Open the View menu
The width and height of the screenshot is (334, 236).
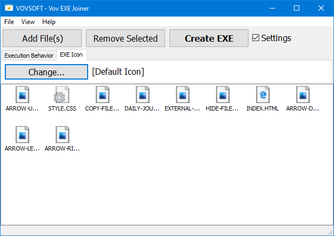[28, 22]
